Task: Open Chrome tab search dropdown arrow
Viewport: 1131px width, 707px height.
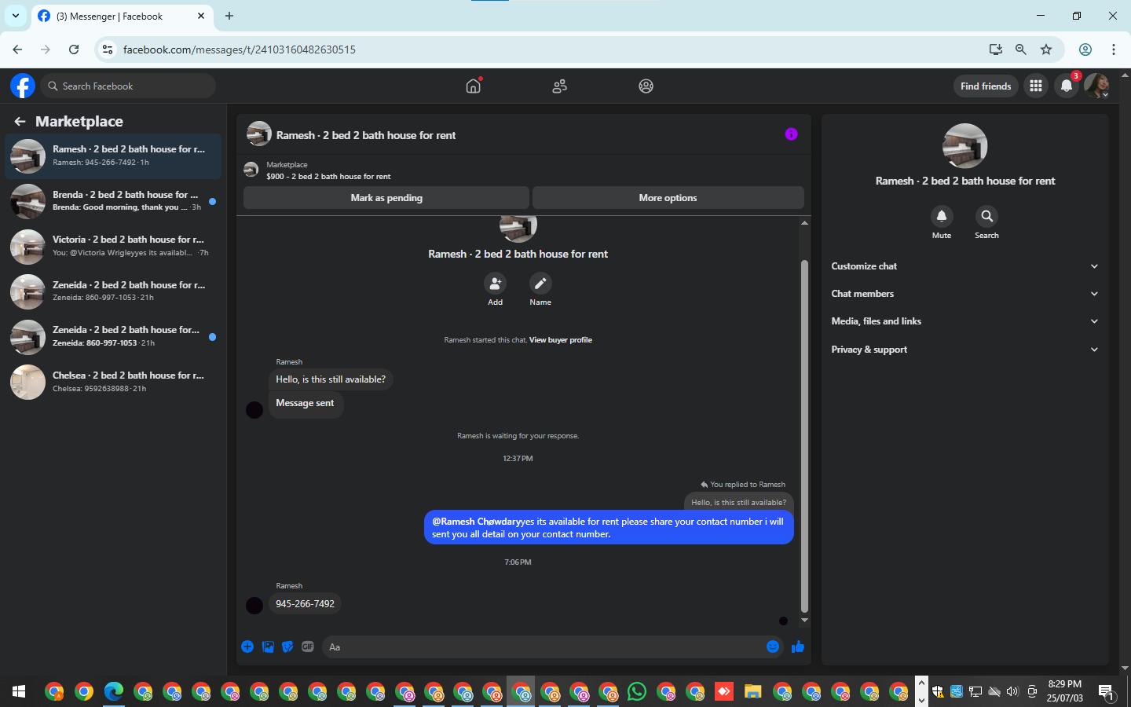Action: [16, 16]
